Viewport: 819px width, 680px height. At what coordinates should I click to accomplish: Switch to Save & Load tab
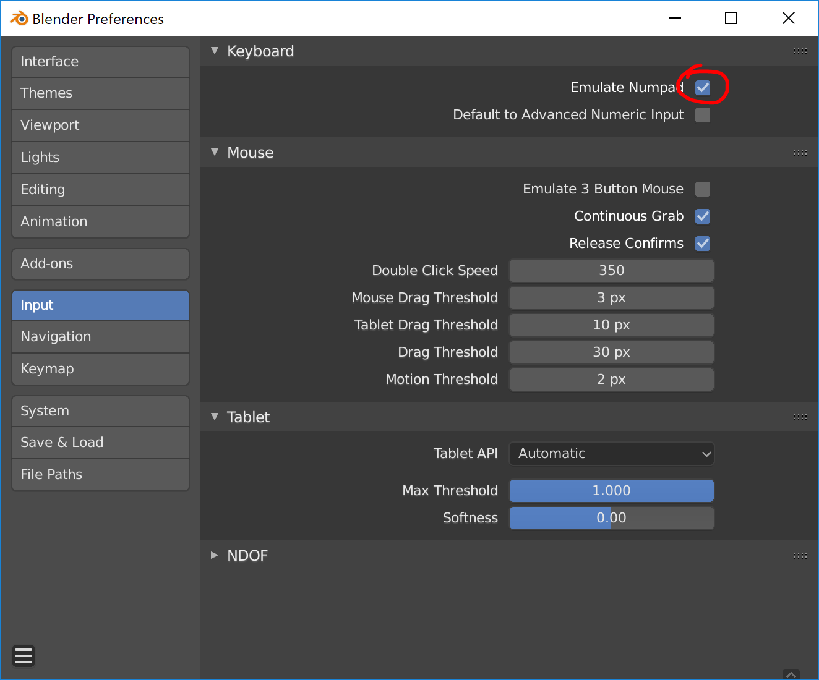click(x=100, y=443)
